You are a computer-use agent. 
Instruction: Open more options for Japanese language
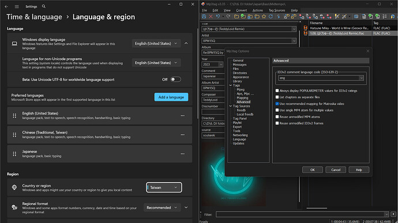coord(182,154)
